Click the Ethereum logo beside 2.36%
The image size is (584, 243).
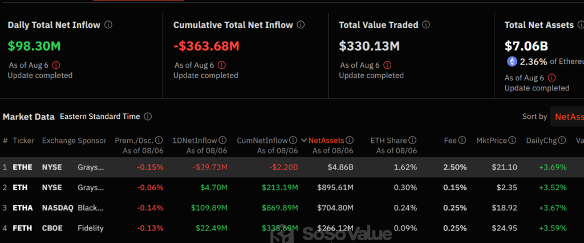(x=512, y=61)
